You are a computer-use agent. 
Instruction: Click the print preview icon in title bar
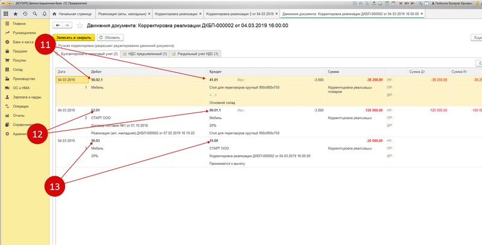click(x=366, y=3)
